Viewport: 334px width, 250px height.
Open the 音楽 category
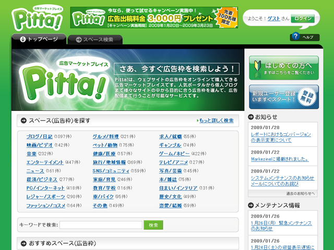pyautogui.click(x=31, y=154)
